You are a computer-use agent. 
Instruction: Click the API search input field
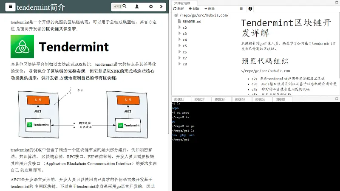click(117, 7)
